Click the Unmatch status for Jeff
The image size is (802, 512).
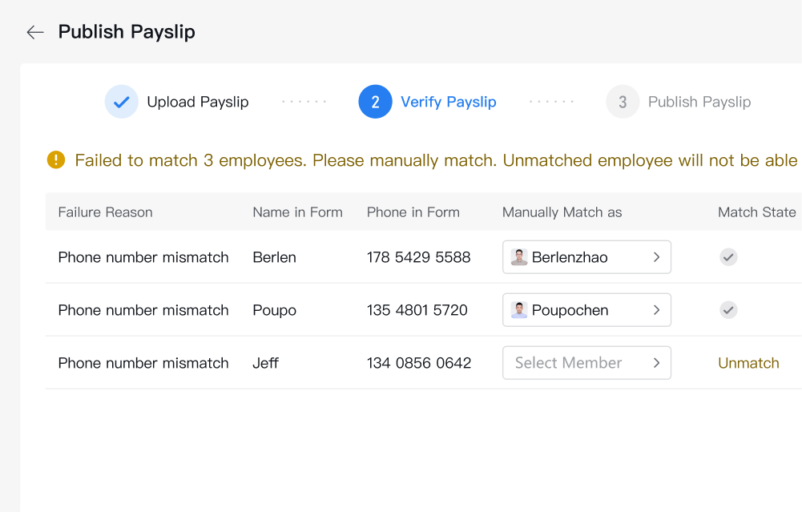(x=748, y=363)
